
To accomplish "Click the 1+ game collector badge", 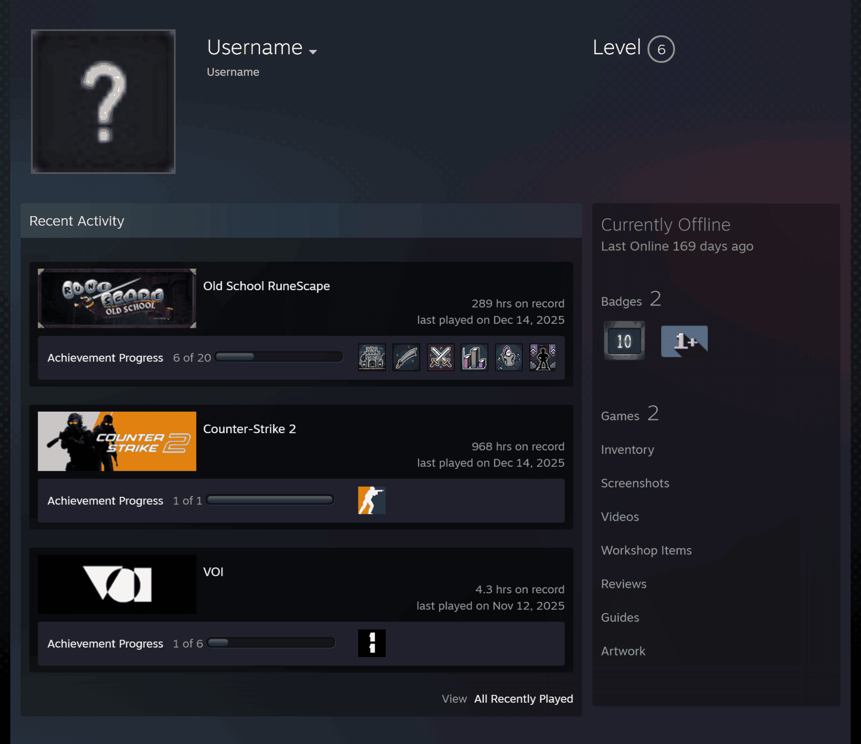I will 684,341.
